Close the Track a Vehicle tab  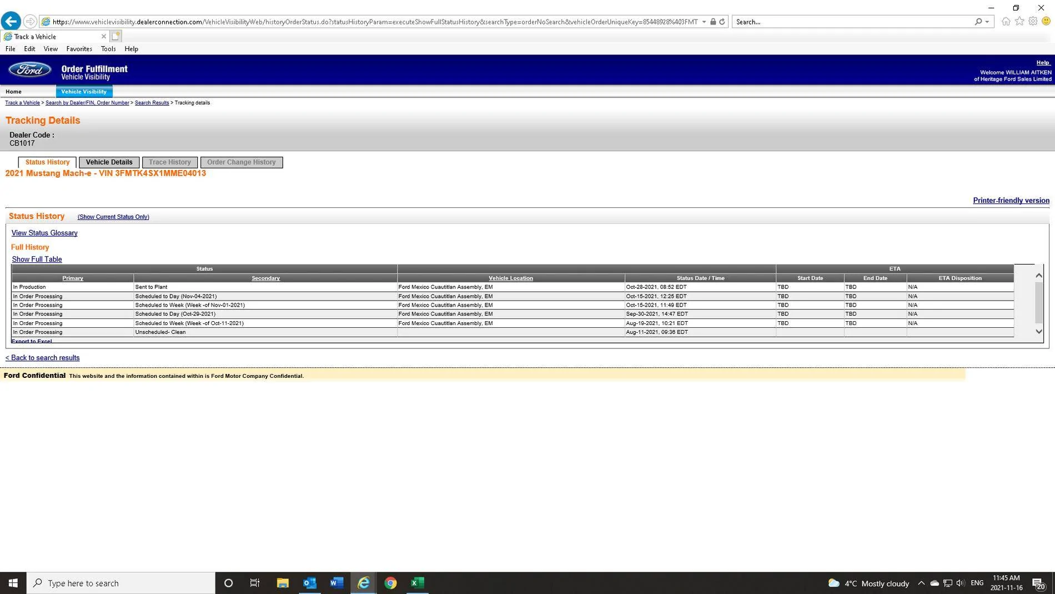click(x=103, y=37)
